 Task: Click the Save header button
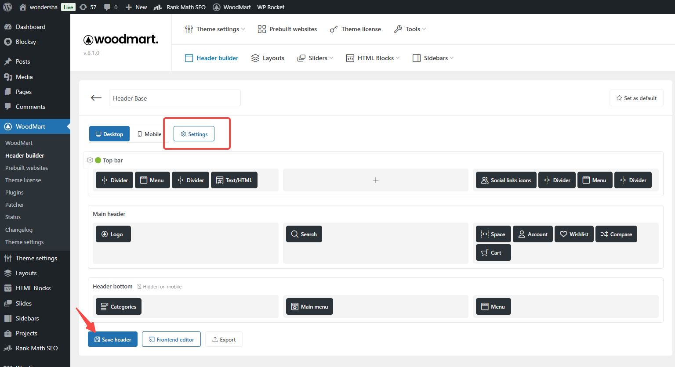(x=112, y=339)
